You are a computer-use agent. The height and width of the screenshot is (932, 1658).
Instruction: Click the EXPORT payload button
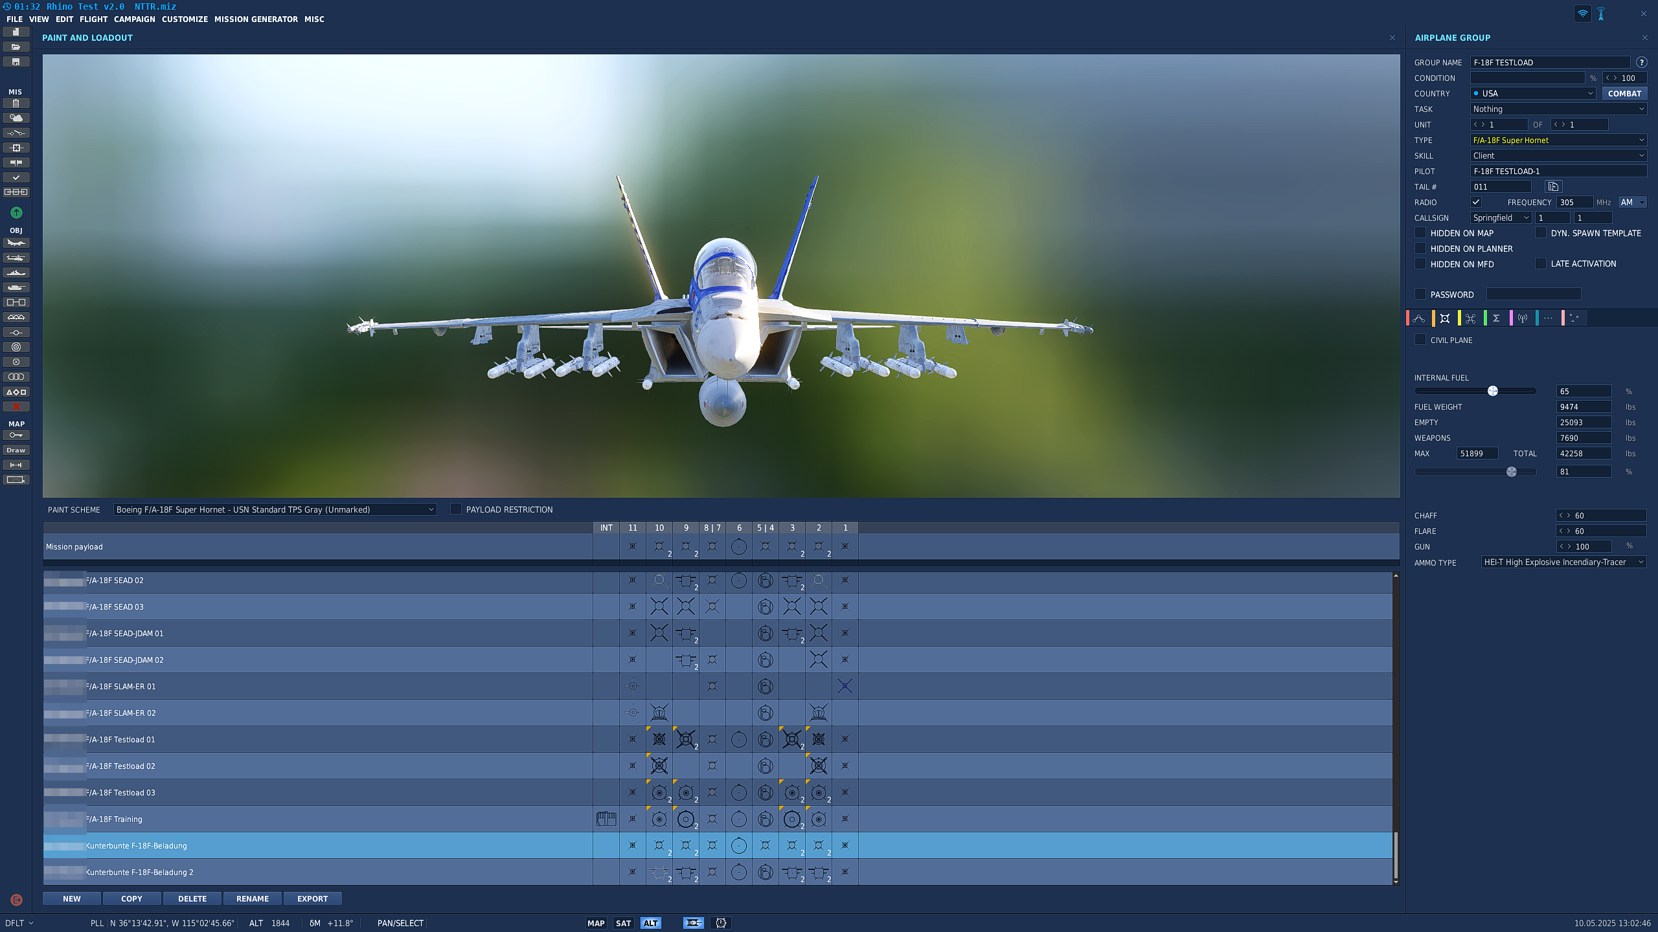coord(312,898)
